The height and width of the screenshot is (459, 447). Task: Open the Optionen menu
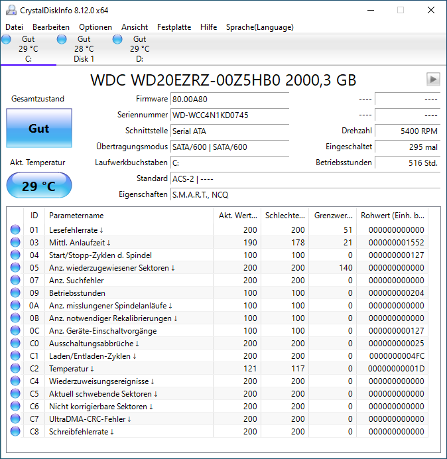[x=96, y=27]
